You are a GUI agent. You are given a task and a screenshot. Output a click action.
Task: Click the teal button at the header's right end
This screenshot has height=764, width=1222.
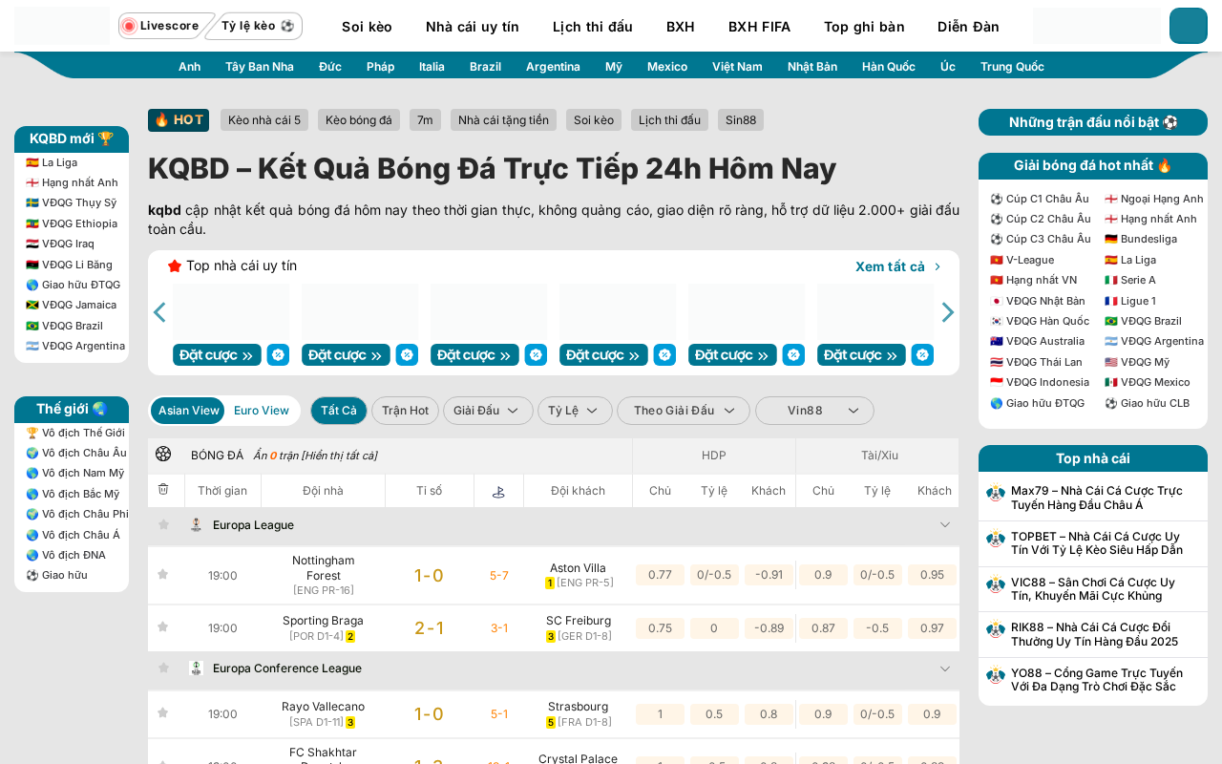tap(1189, 26)
